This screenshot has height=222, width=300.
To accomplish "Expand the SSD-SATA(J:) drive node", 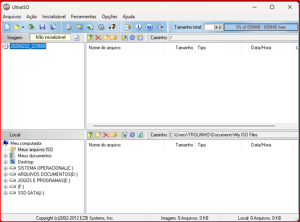I will point(5,193).
